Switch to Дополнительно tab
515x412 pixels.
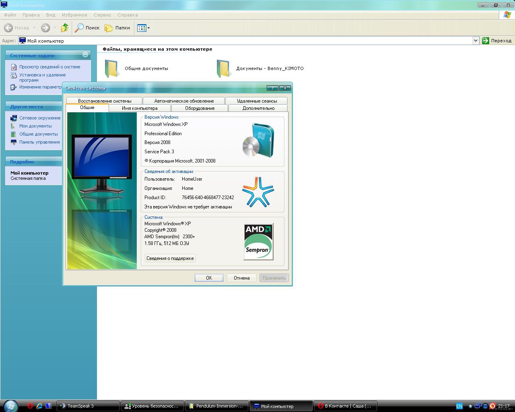(x=258, y=108)
